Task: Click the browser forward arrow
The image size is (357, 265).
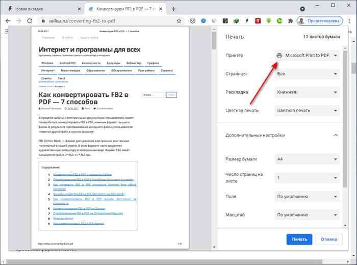Action: tap(19, 21)
